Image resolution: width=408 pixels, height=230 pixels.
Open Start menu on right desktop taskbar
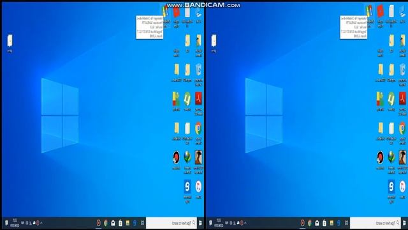coord(404,223)
